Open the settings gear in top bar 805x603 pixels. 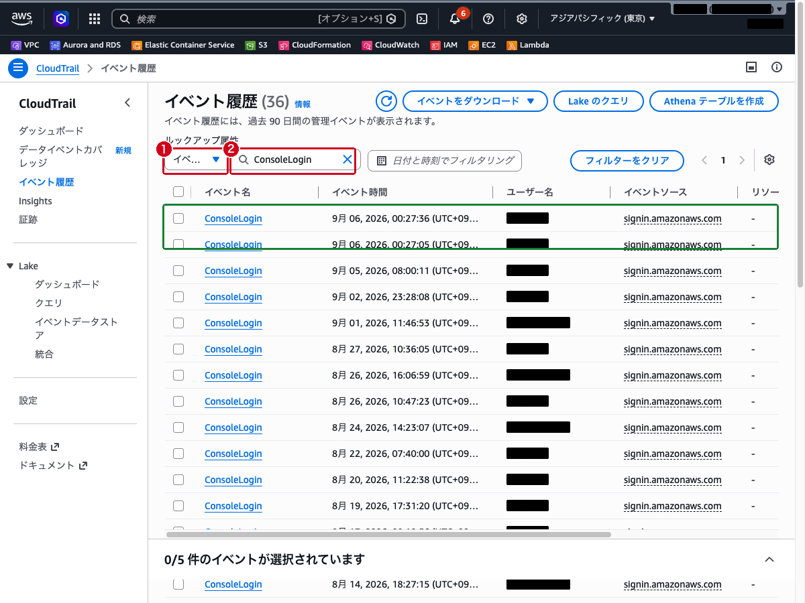click(x=522, y=19)
